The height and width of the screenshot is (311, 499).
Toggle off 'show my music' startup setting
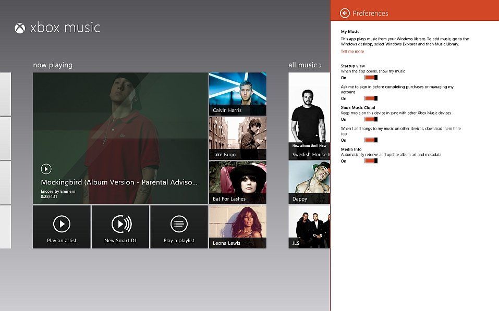[371, 77]
